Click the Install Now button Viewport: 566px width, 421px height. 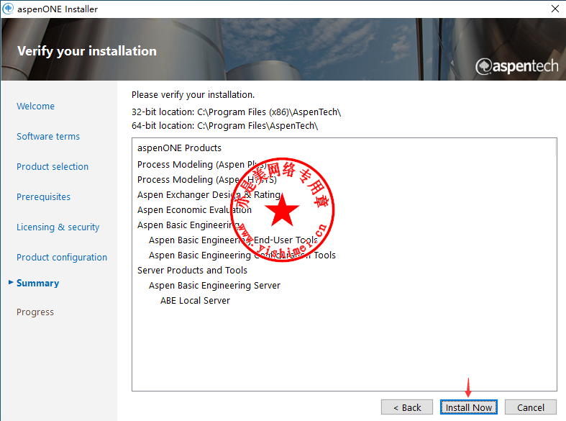(x=468, y=407)
